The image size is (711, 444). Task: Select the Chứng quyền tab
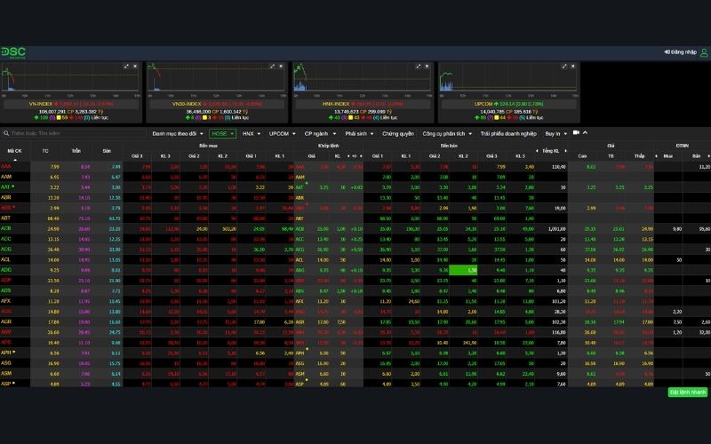[397, 134]
